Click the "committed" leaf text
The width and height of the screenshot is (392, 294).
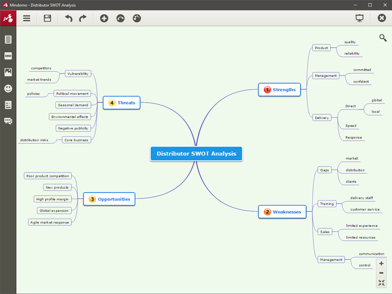point(362,70)
